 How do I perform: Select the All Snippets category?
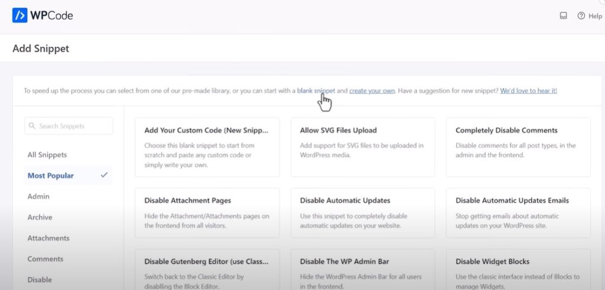pyautogui.click(x=47, y=155)
